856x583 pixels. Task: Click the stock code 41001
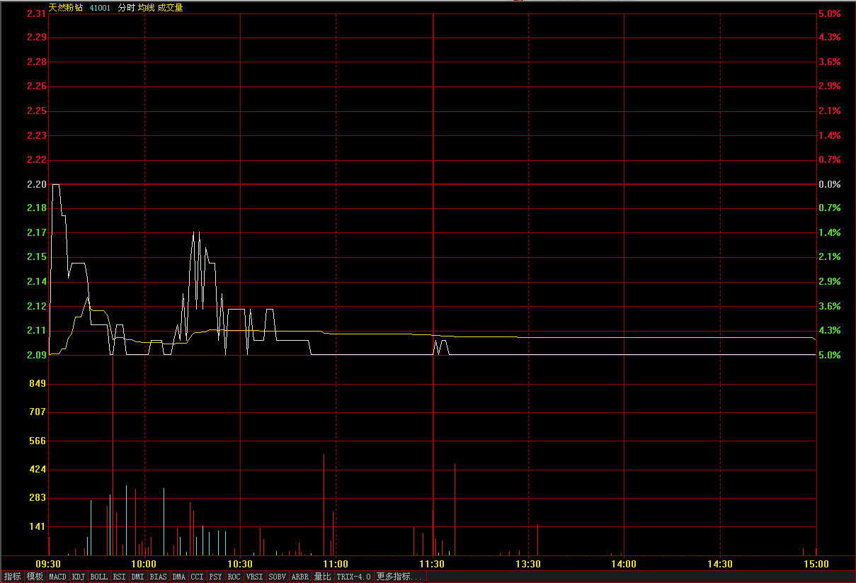pyautogui.click(x=101, y=8)
